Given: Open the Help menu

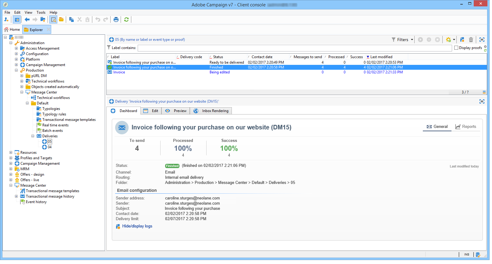Looking at the screenshot, I should 53,12.
